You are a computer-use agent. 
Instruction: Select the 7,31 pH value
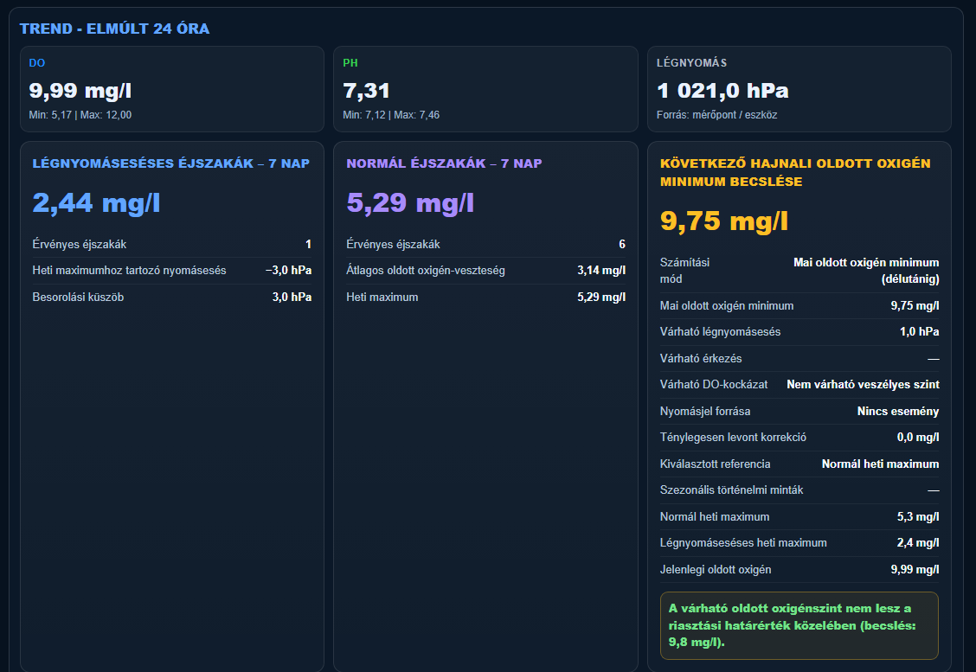[366, 91]
